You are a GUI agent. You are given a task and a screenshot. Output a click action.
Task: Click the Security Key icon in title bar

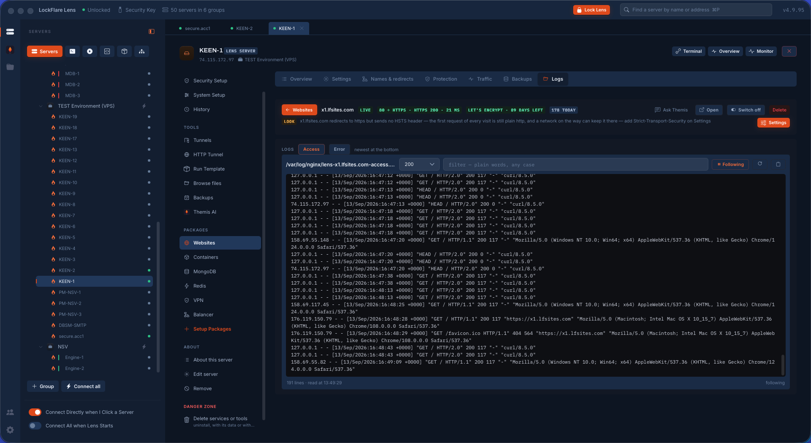pos(120,10)
